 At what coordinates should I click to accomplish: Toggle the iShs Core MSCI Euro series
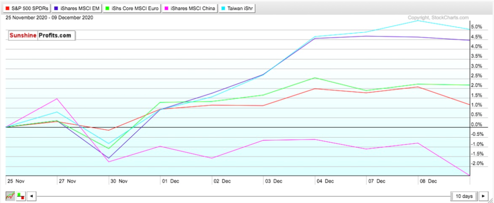[133, 8]
